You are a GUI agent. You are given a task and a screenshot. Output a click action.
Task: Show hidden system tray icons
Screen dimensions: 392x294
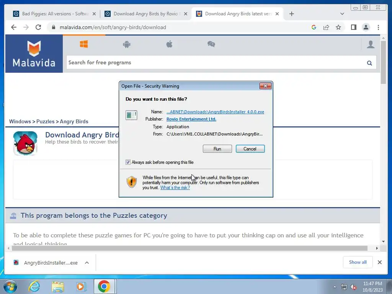pyautogui.click(x=335, y=287)
